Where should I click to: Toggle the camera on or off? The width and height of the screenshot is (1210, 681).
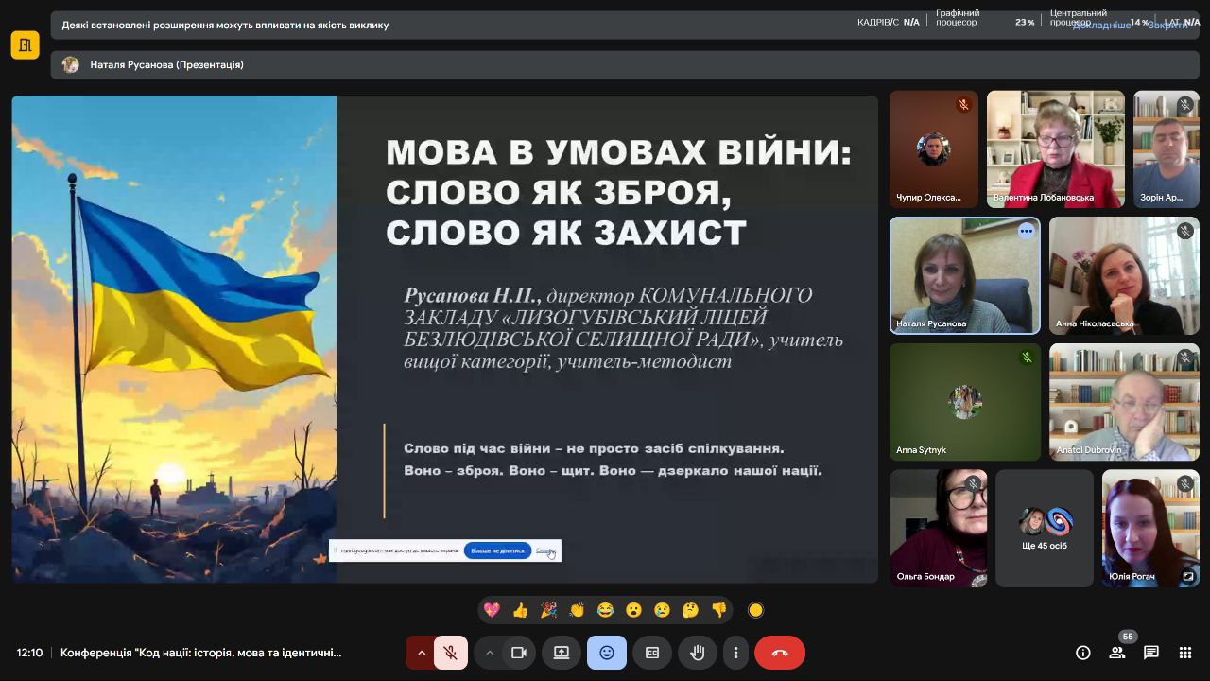click(x=519, y=653)
